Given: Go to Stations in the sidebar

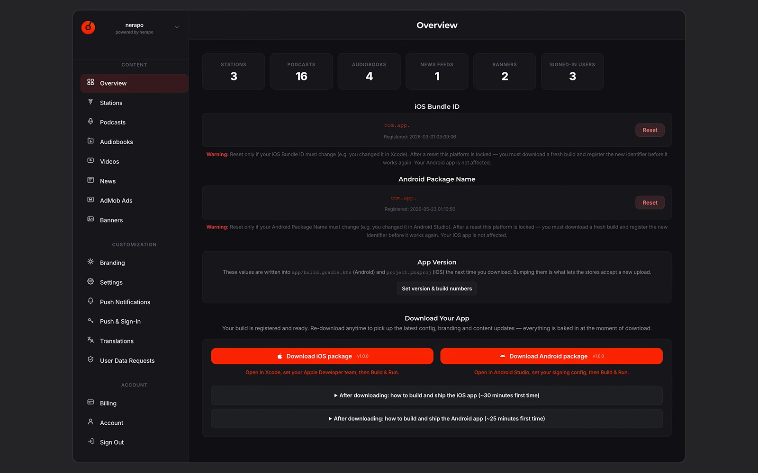Looking at the screenshot, I should (134, 103).
